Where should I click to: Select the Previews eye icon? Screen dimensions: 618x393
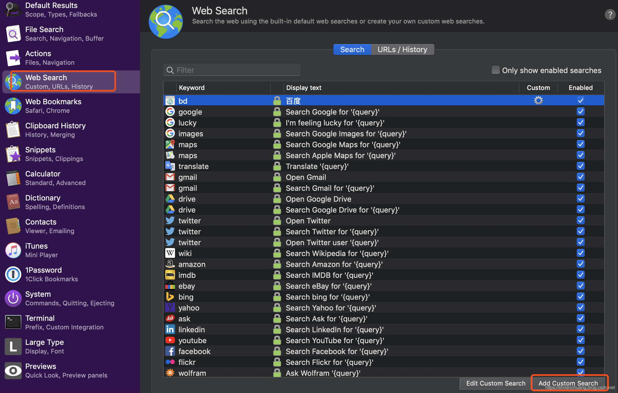13,371
